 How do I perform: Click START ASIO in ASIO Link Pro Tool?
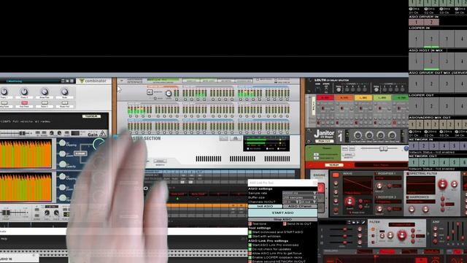click(282, 213)
